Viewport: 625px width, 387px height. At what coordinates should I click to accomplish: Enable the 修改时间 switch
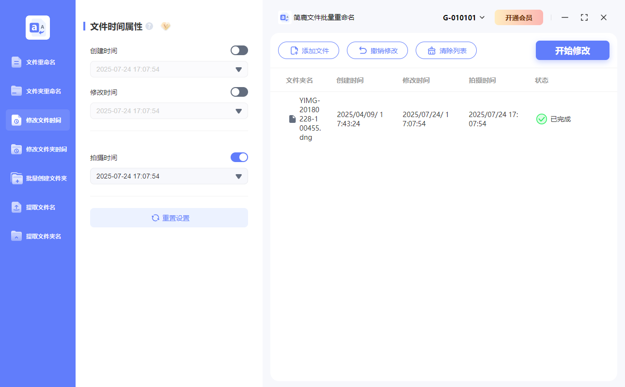coord(239,91)
